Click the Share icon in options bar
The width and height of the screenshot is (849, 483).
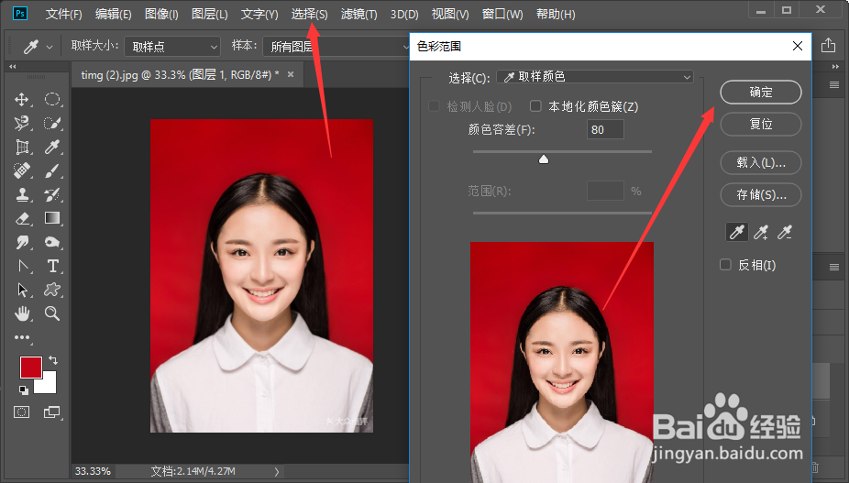(828, 46)
